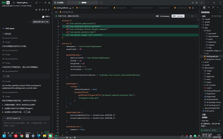223x139 pixels.
Task: Open settings gear in chat header
Action: click(45, 3)
